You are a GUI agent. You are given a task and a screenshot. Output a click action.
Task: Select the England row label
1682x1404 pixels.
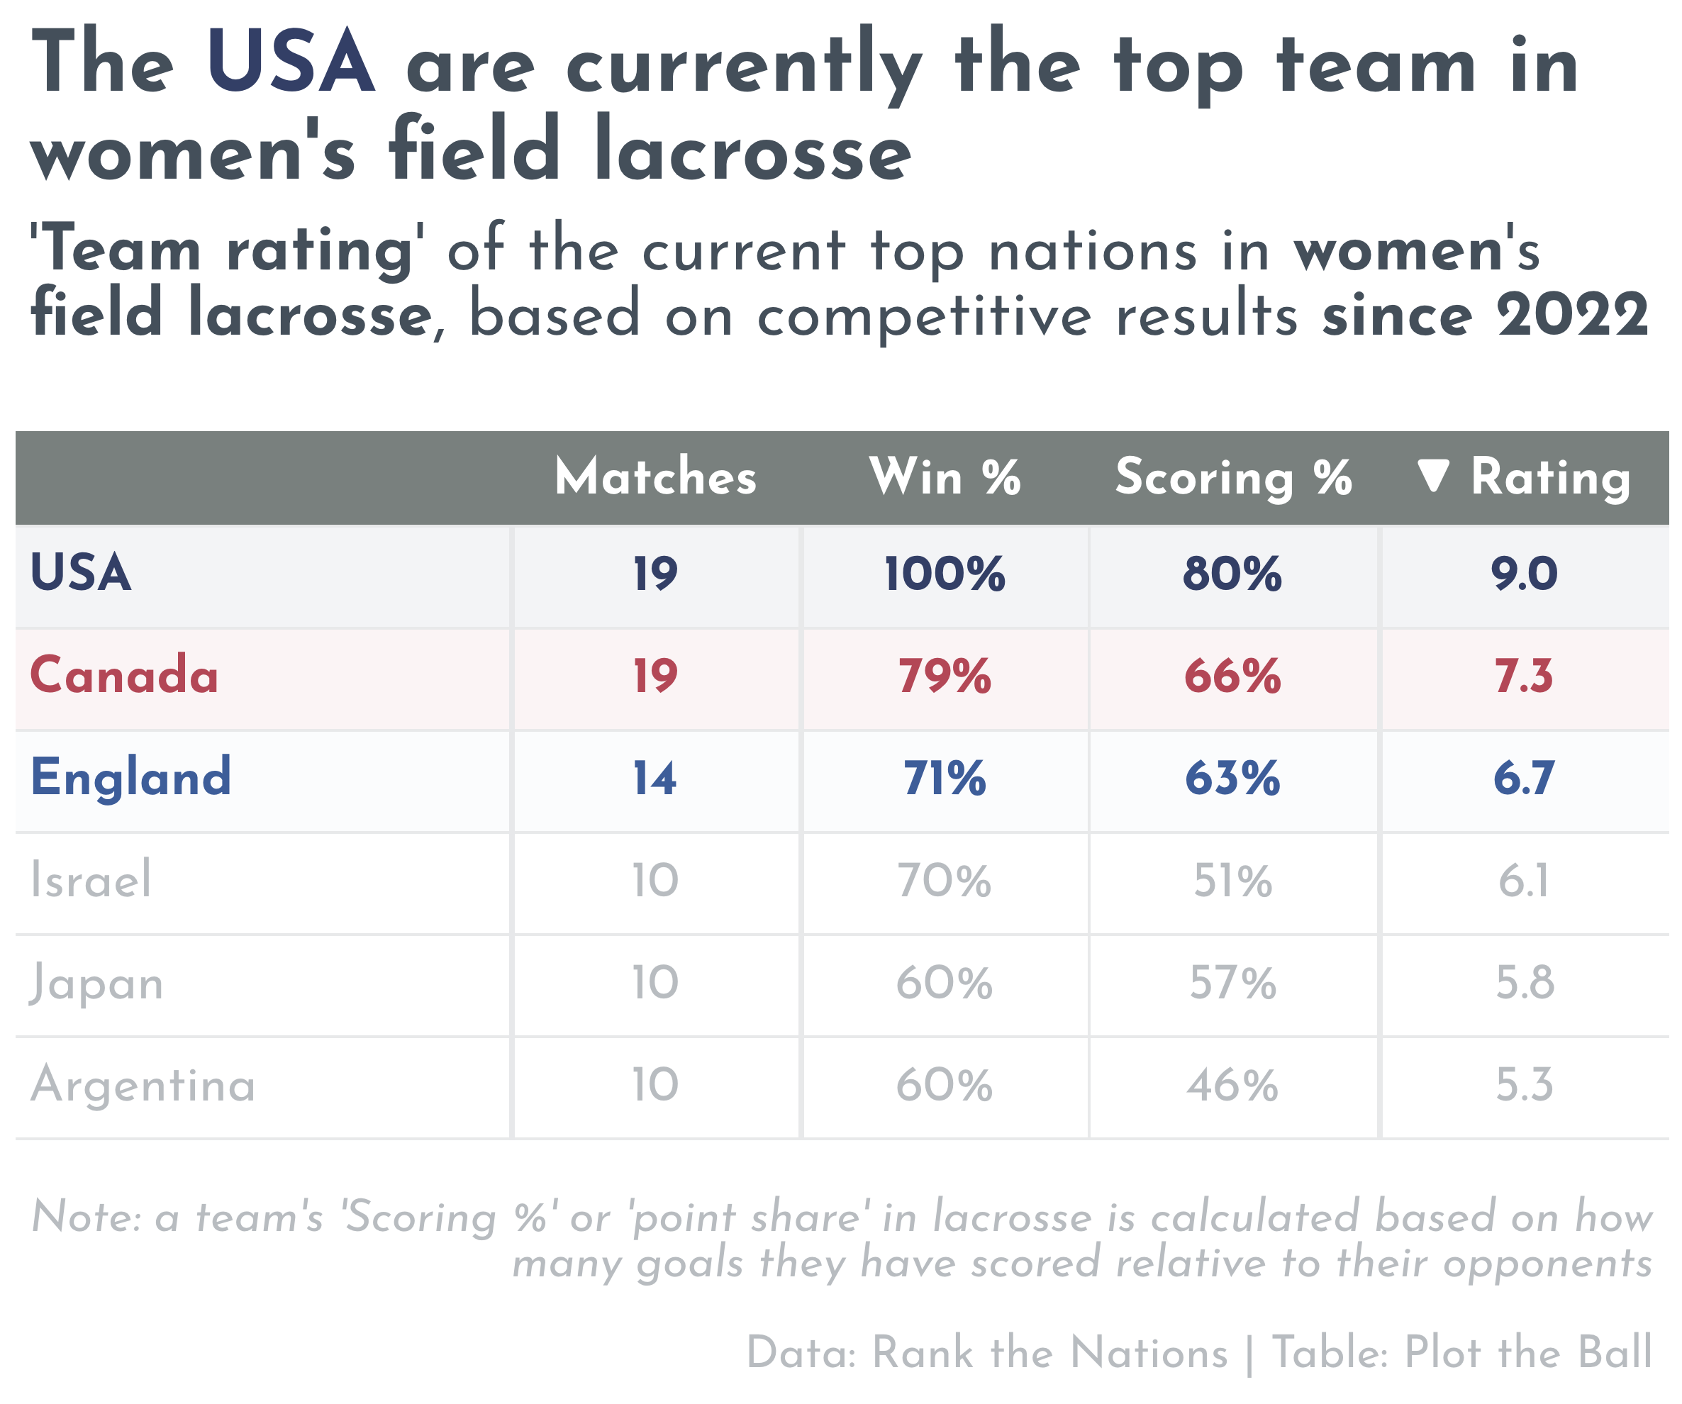click(x=130, y=779)
